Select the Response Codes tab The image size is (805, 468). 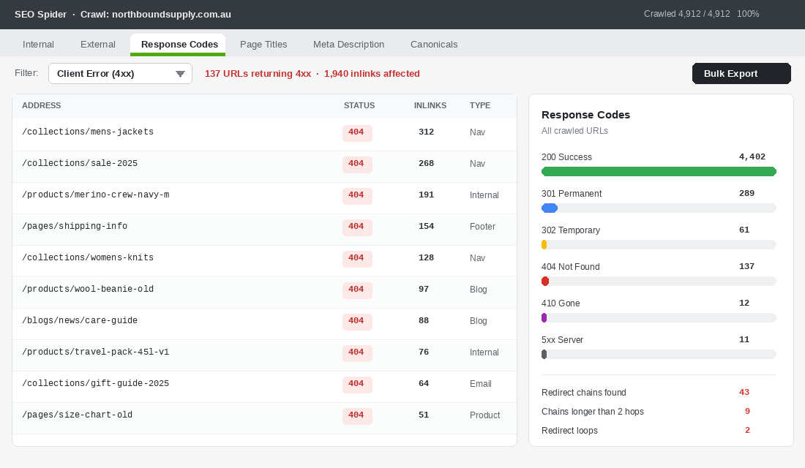[178, 45]
